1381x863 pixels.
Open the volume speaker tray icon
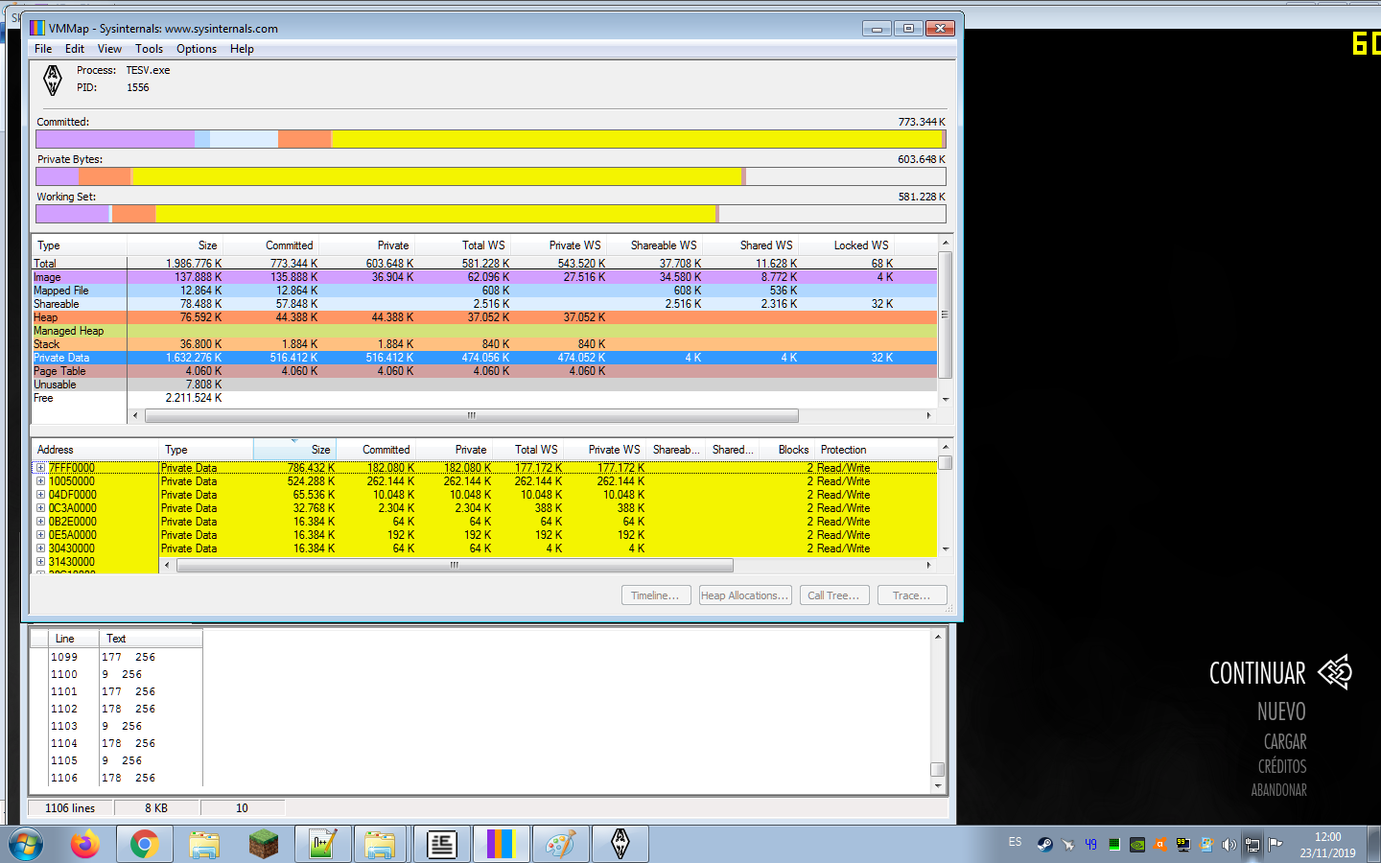[1229, 844]
